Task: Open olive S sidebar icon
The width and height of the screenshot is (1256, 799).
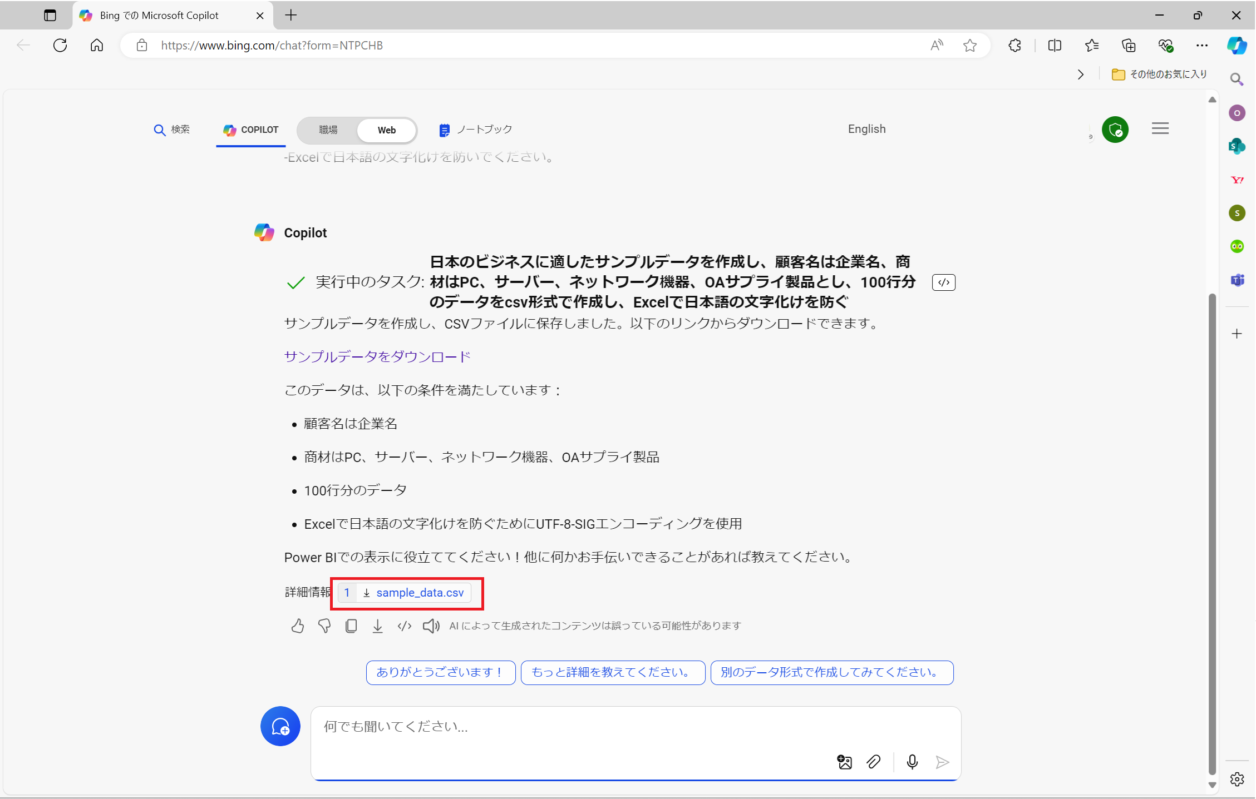Action: 1237,213
